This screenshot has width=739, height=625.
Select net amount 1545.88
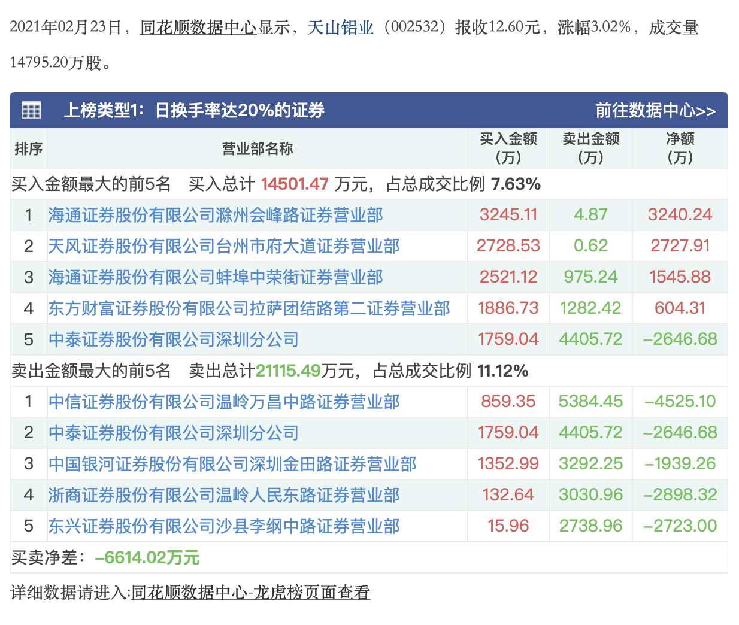(x=680, y=277)
